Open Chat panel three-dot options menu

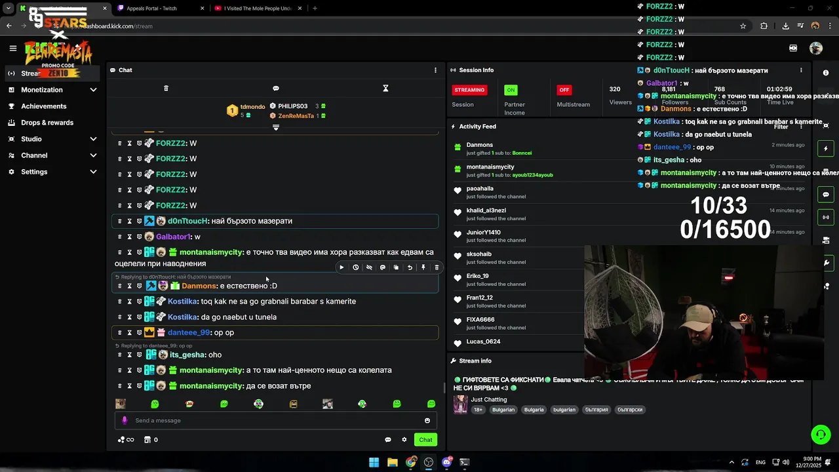click(x=435, y=70)
